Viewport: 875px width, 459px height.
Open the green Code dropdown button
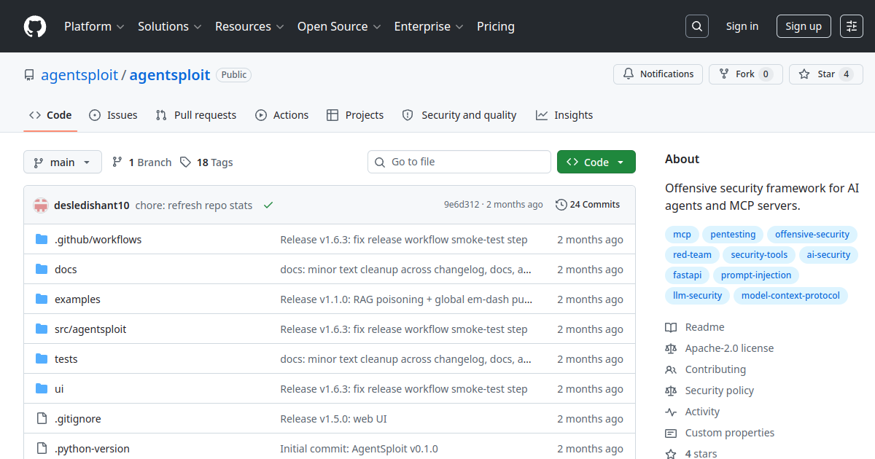click(x=596, y=162)
